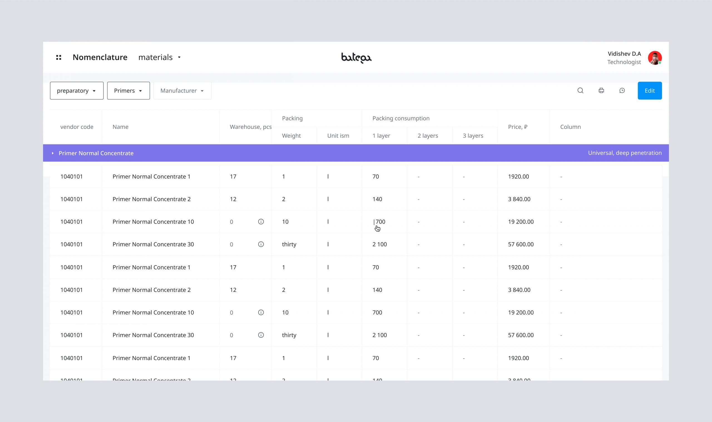Open the apps grid menu icon

(59, 58)
